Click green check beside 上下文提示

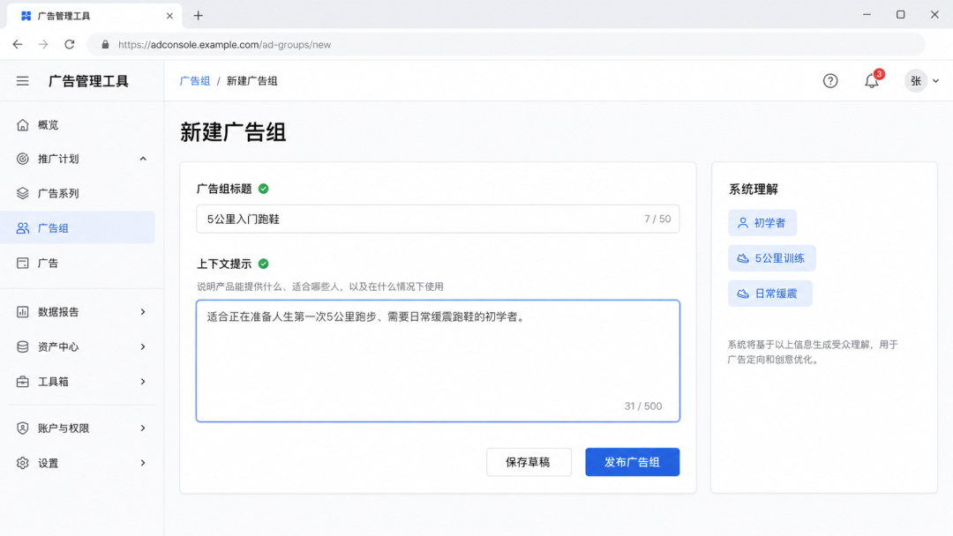point(263,264)
